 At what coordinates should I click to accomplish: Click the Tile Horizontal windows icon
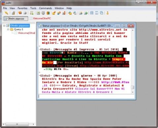point(92,13)
